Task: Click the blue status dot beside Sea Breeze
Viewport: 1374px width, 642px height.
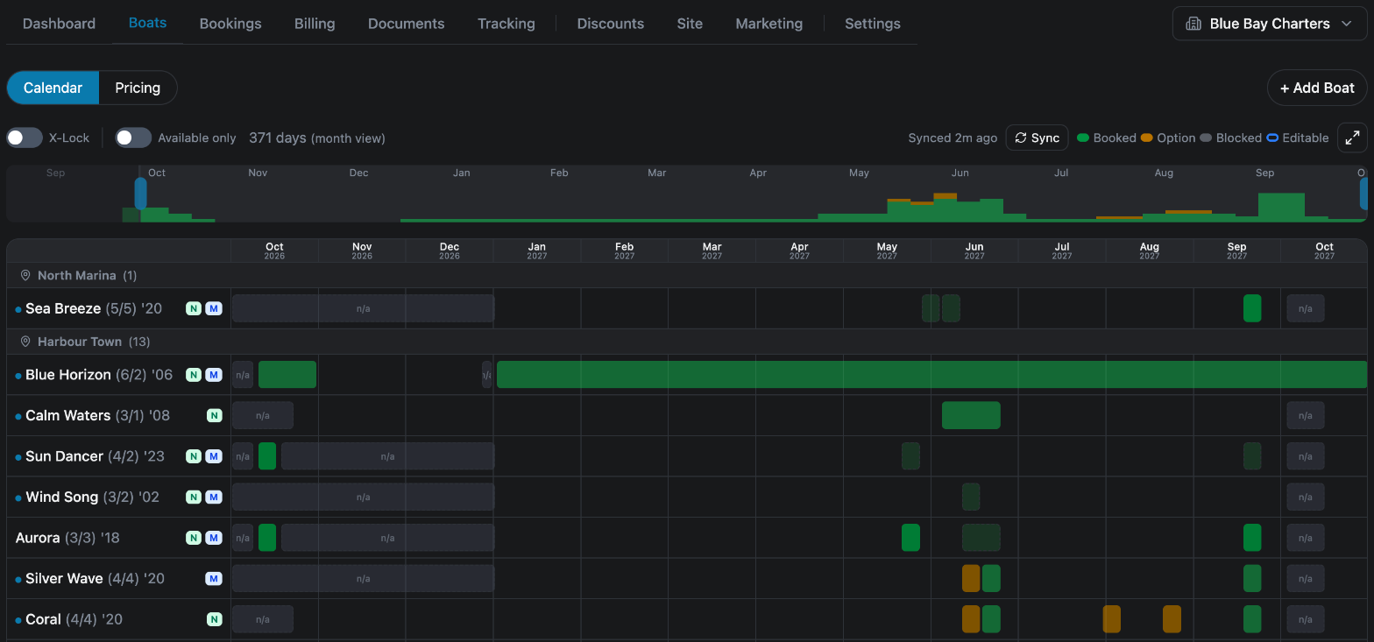Action: coord(18,309)
